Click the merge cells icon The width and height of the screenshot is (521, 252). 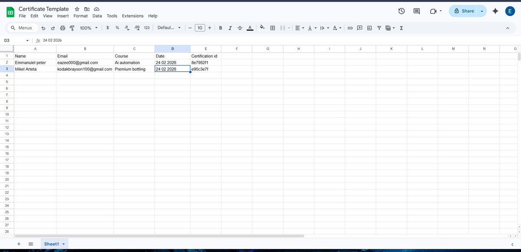pyautogui.click(x=283, y=28)
